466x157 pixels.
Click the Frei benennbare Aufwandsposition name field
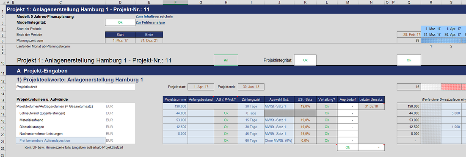point(61,140)
